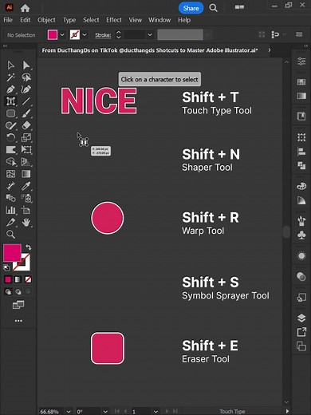Open the Type menu
Screen dimensions: 311x415
click(69, 20)
